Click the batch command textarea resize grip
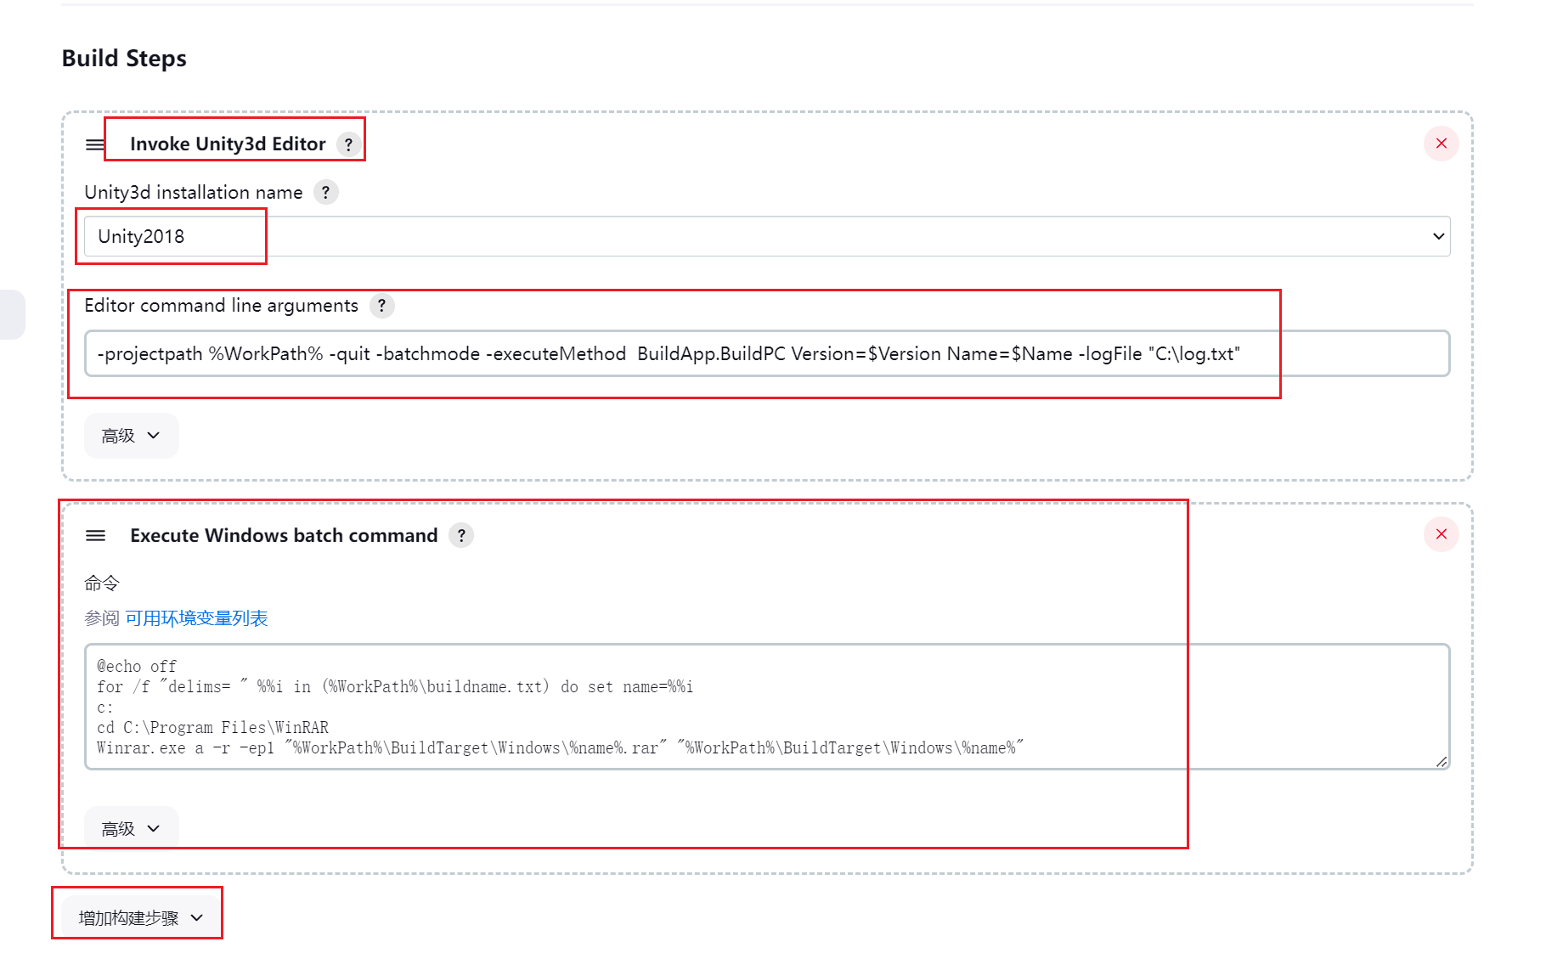 click(x=1441, y=761)
